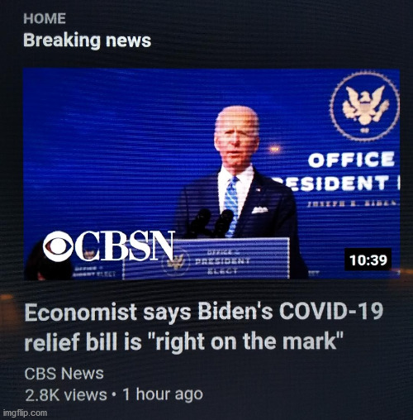
Task: Click the small seal on the podium sign
Action: pyautogui.click(x=176, y=261)
